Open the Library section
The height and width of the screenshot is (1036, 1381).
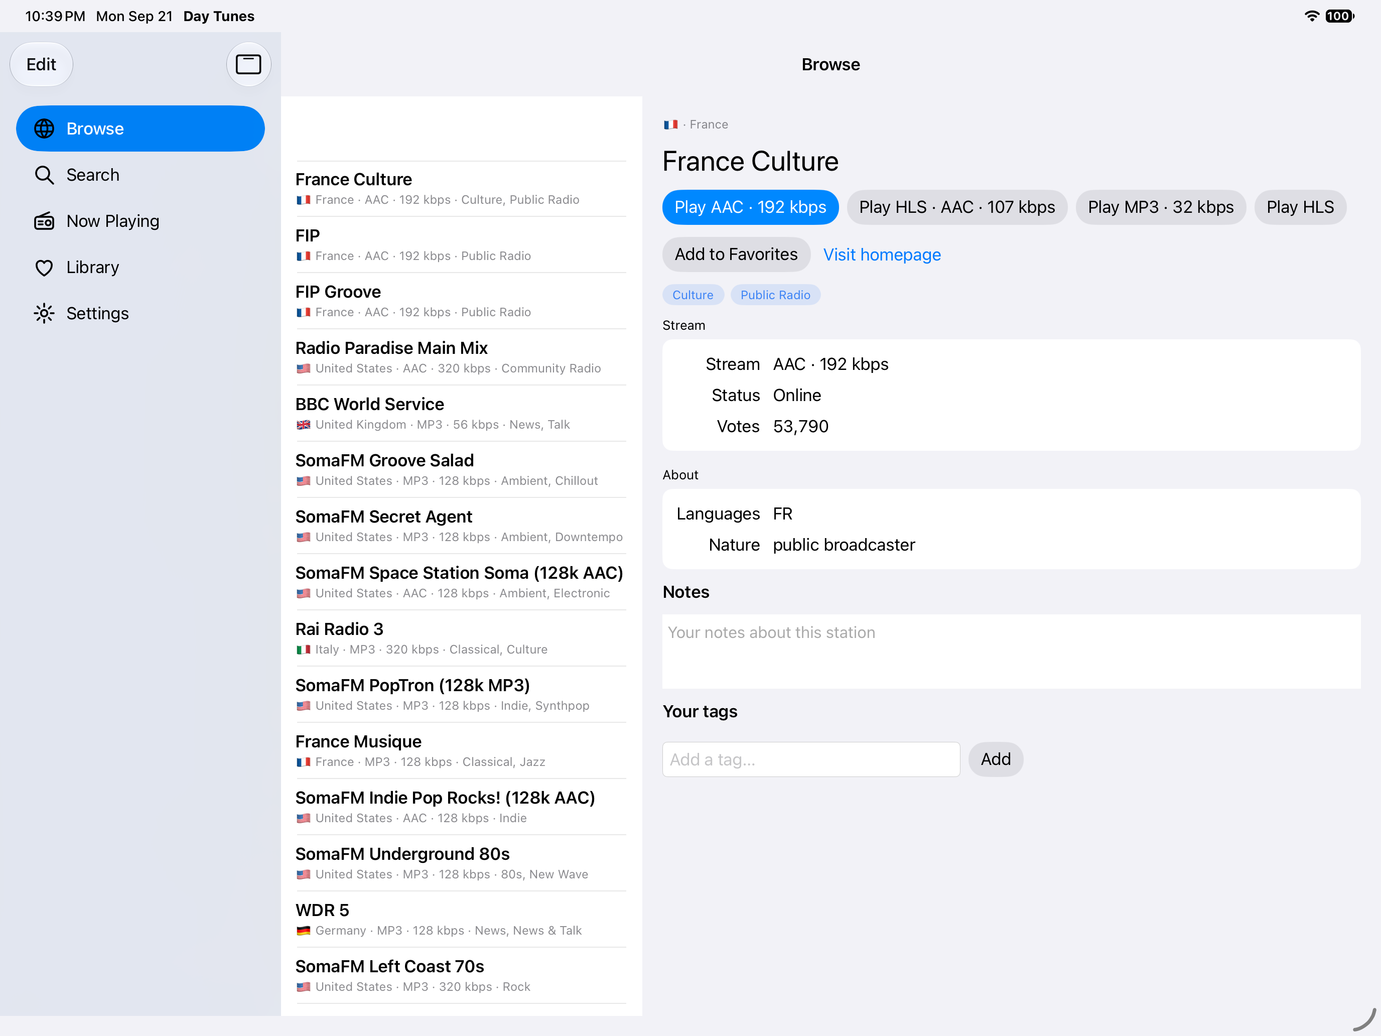(x=141, y=267)
